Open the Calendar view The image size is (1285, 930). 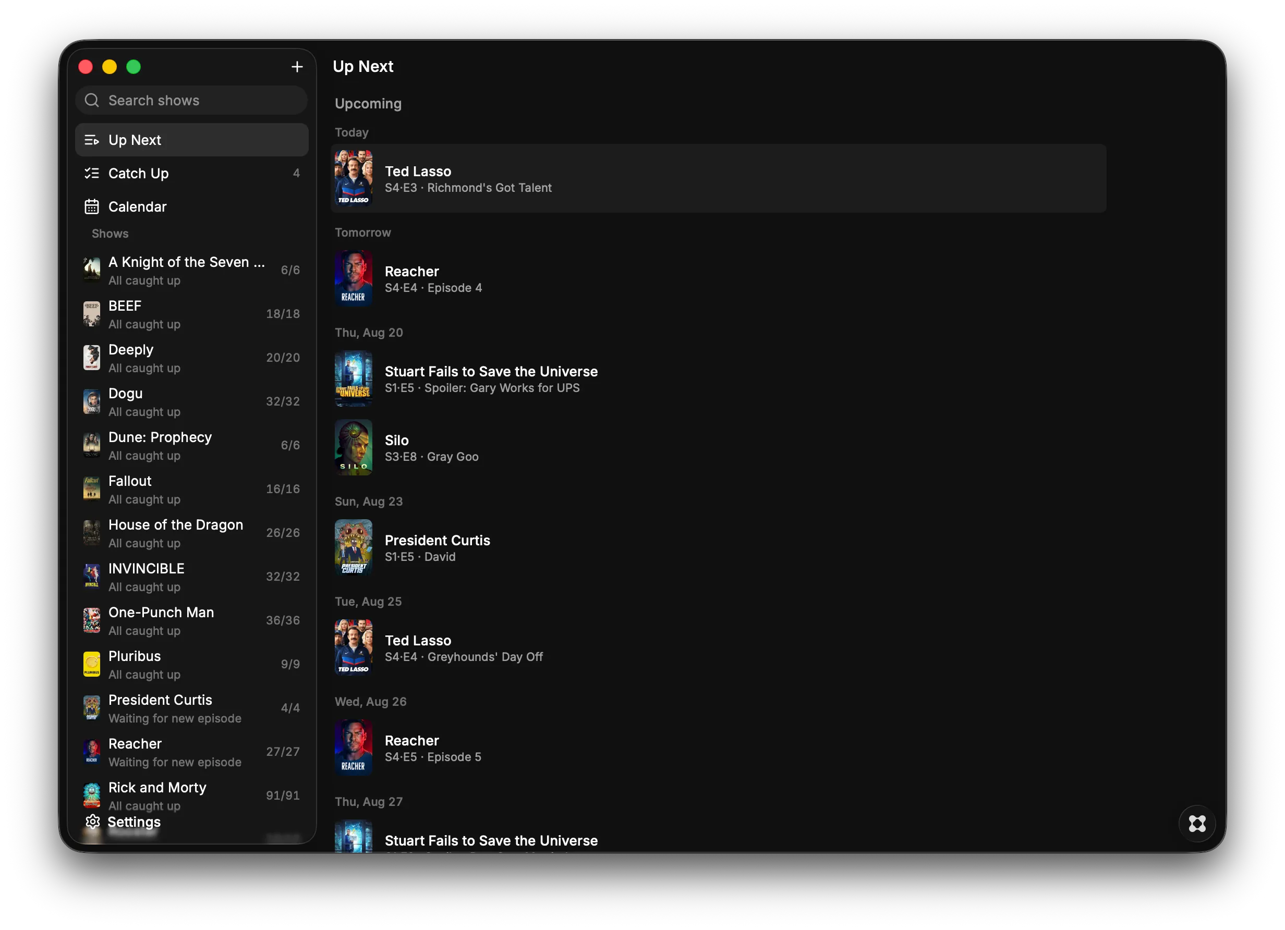(x=191, y=207)
